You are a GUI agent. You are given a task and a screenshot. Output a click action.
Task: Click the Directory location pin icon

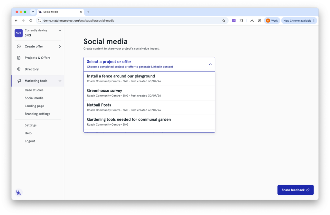click(19, 69)
